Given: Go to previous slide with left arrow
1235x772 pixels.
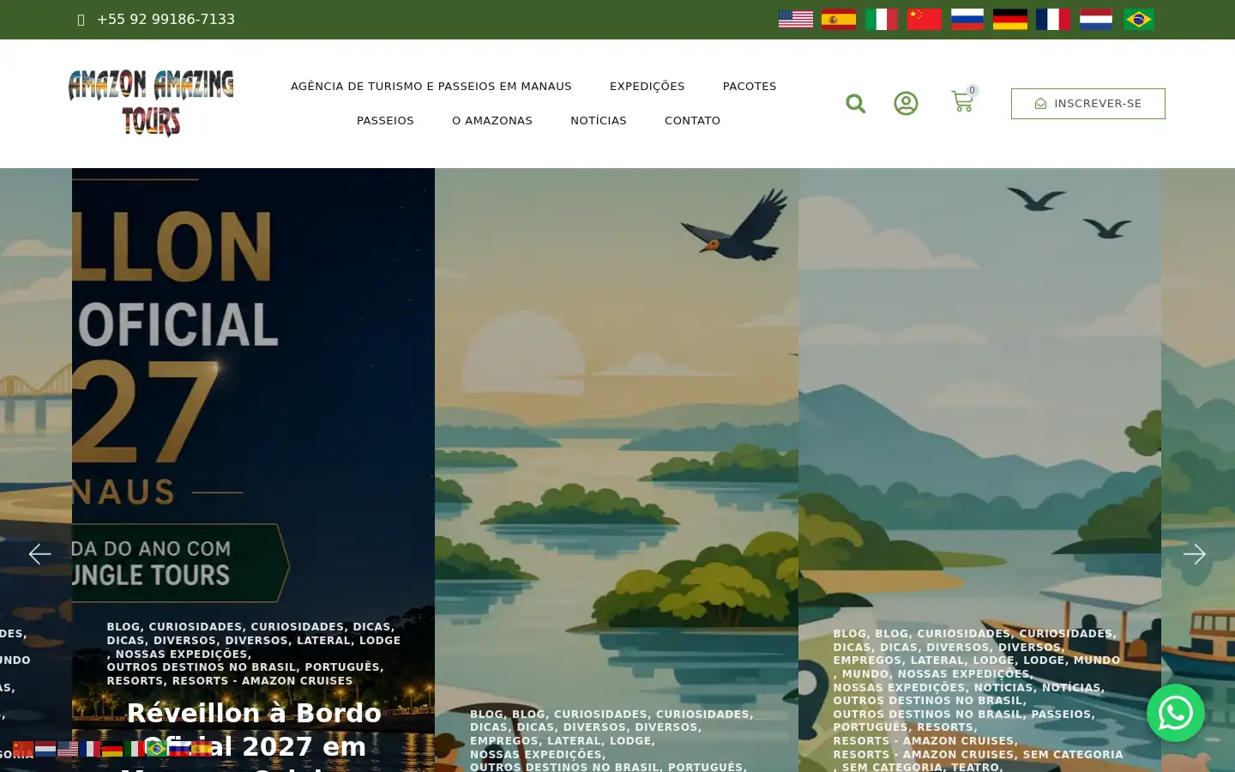Looking at the screenshot, I should (39, 554).
